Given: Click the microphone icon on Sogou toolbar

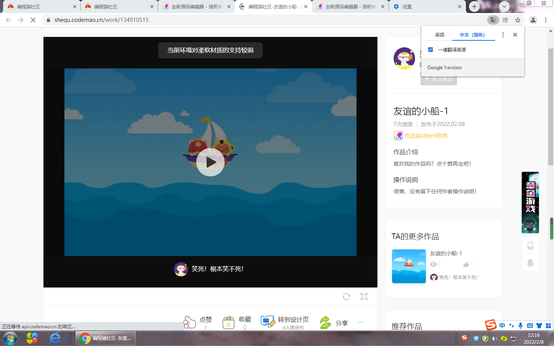Looking at the screenshot, I should pyautogui.click(x=521, y=326).
